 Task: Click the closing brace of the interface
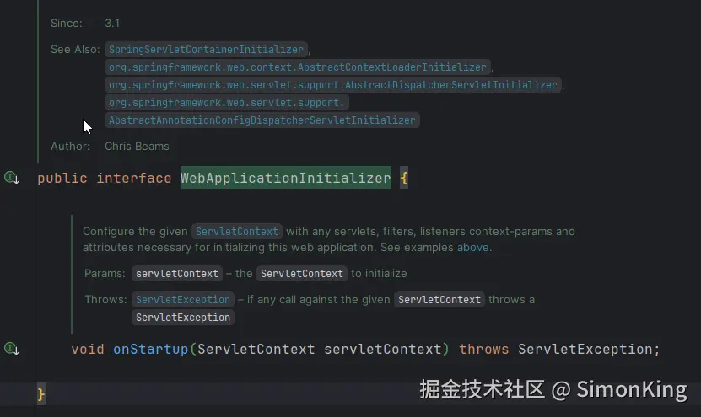41,394
